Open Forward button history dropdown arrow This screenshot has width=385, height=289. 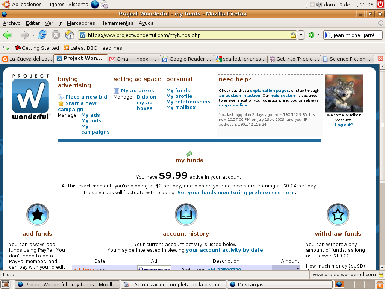pyautogui.click(x=33, y=35)
